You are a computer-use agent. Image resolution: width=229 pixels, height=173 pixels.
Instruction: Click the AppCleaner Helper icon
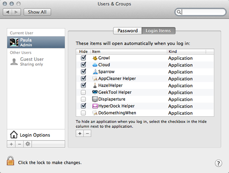[95, 78]
